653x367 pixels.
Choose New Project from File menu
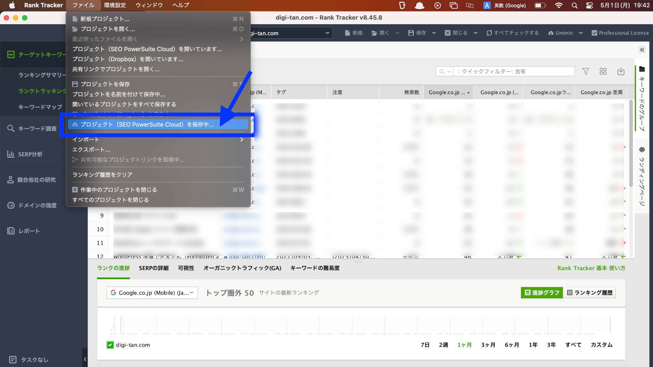[158, 19]
